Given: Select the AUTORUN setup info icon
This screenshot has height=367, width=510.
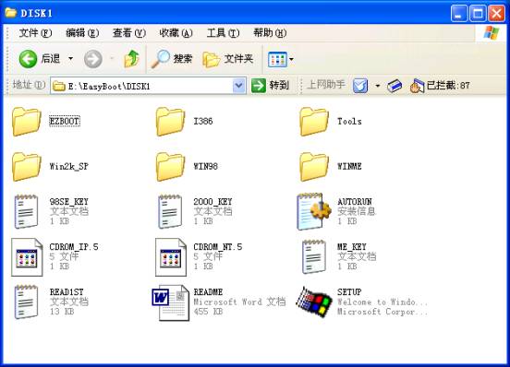Looking at the screenshot, I should [314, 211].
